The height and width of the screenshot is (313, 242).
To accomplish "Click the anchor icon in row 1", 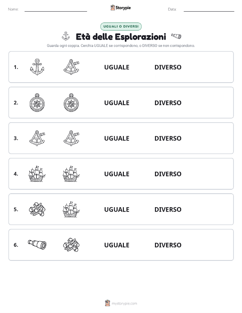I will coord(37,67).
